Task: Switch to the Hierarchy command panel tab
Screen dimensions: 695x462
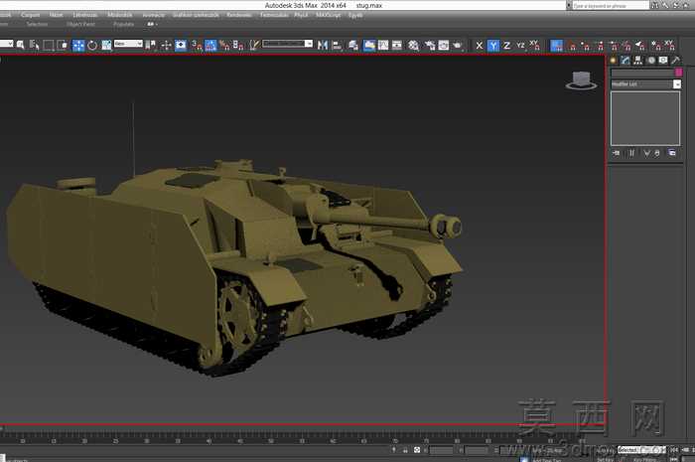Action: point(637,60)
